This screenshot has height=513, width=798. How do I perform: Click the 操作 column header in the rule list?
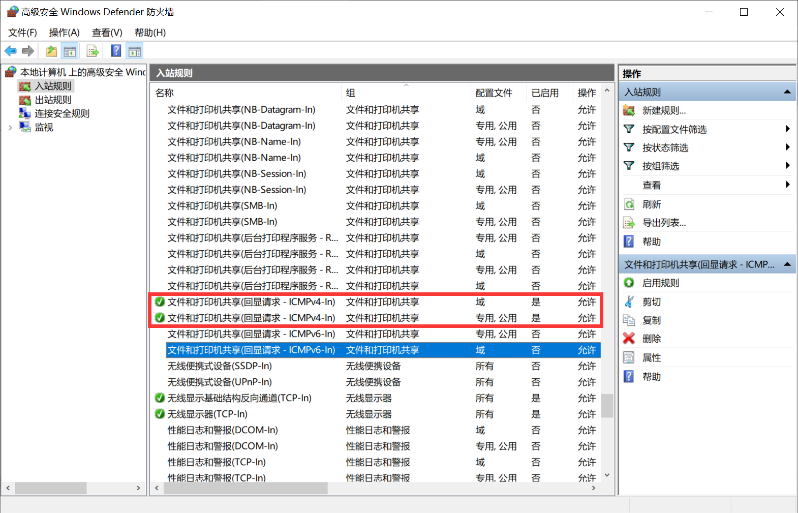(x=587, y=93)
